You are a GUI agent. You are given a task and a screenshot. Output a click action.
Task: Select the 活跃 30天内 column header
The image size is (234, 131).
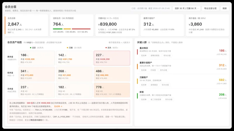(37, 48)
